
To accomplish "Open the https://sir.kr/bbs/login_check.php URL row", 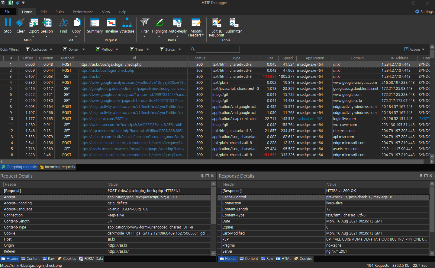I will click(107, 71).
